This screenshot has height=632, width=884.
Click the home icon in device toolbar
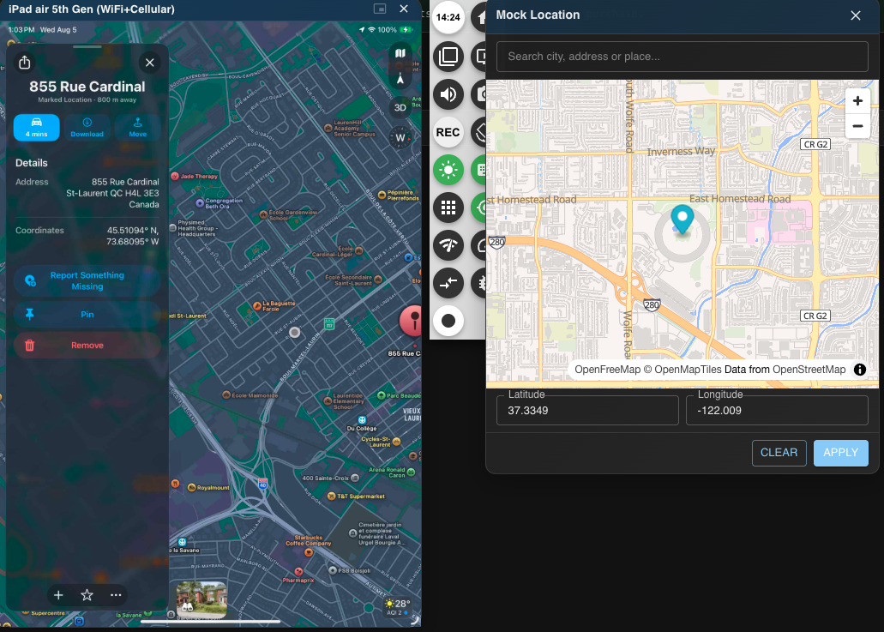coord(480,17)
